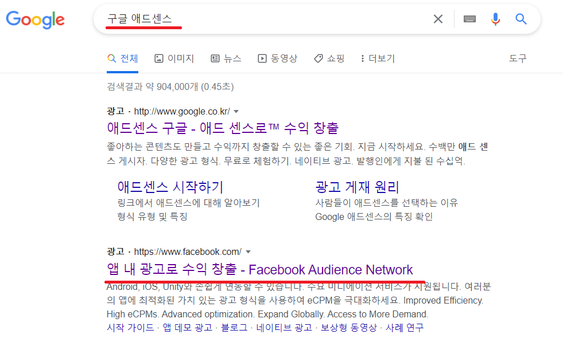Image resolution: width=563 pixels, height=350 pixels.
Task: Open the 네이티브 광고 link
Action: [284, 328]
